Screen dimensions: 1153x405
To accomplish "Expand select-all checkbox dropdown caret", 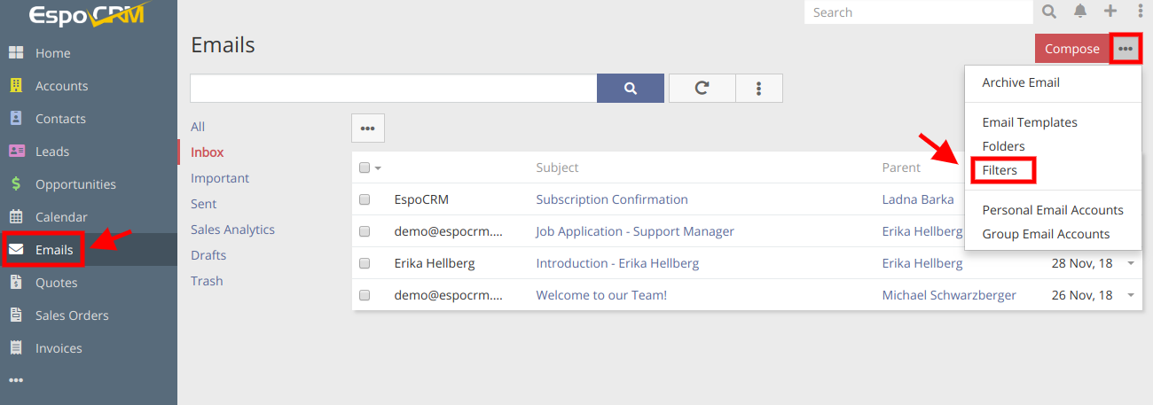I will coord(379,168).
